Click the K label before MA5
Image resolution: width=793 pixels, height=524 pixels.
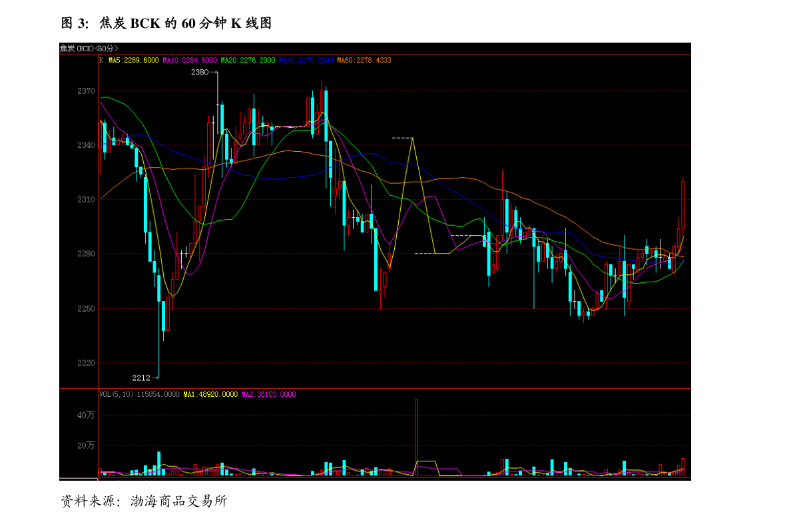pyautogui.click(x=102, y=60)
